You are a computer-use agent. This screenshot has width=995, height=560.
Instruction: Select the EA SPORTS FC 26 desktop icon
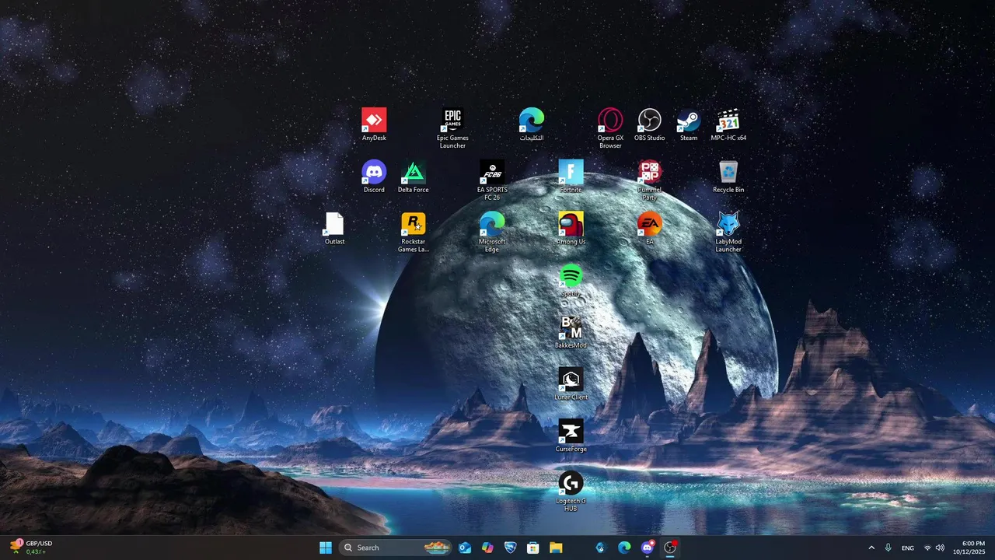(x=492, y=180)
